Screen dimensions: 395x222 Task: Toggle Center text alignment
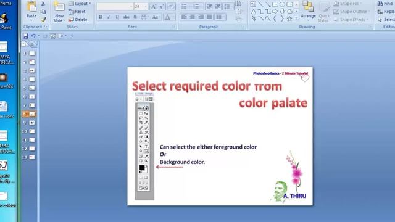pyautogui.click(x=193, y=17)
